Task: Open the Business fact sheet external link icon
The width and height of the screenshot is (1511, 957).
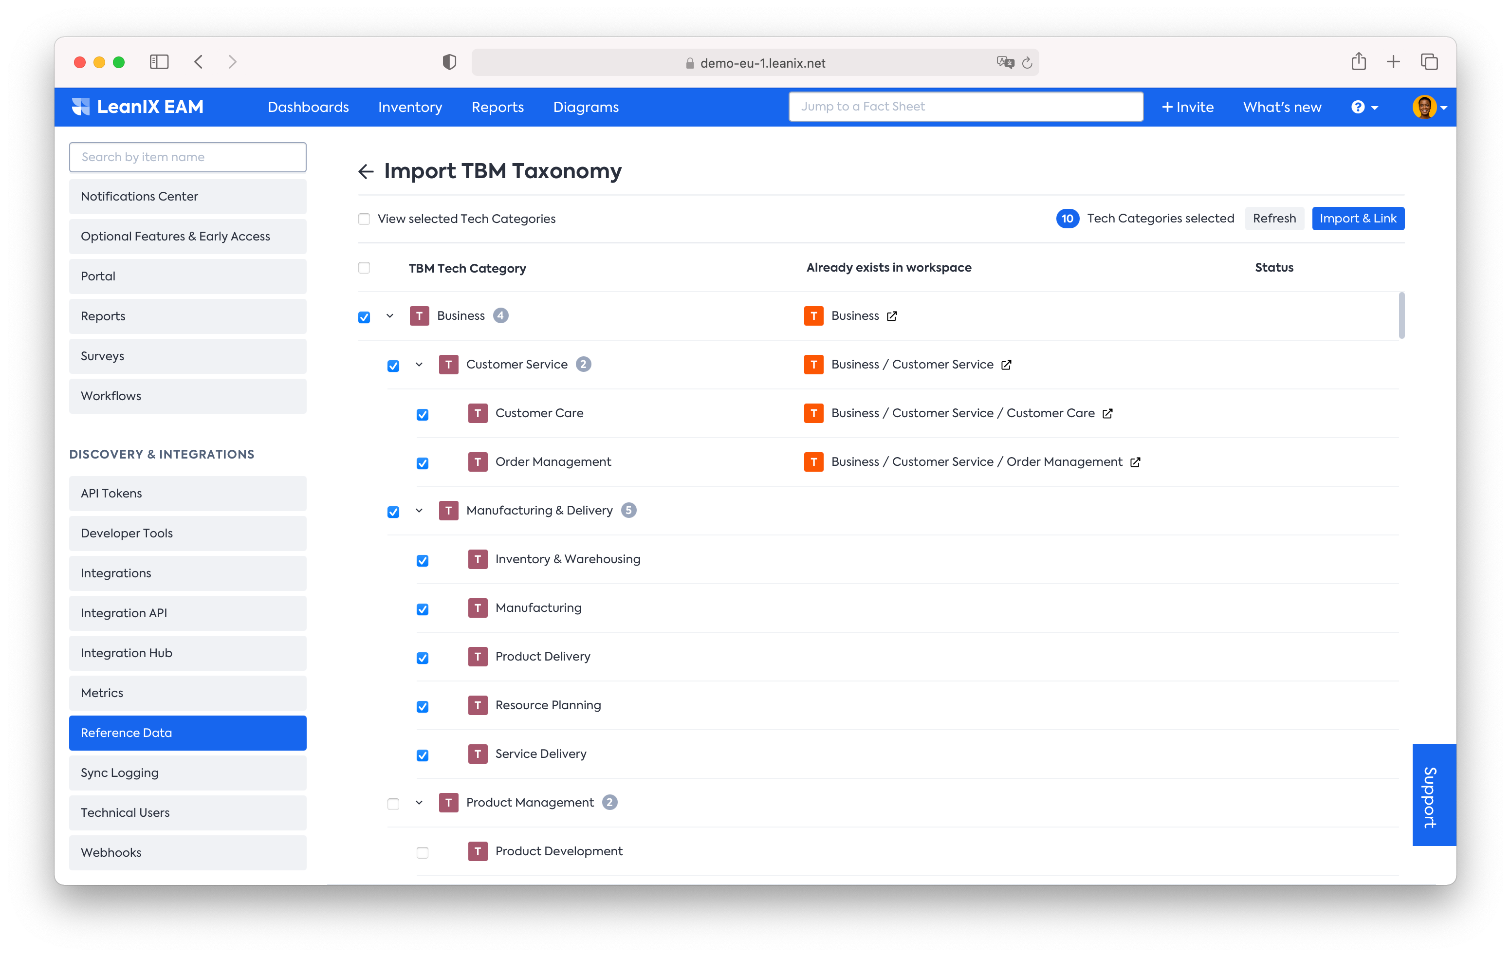Action: click(892, 316)
